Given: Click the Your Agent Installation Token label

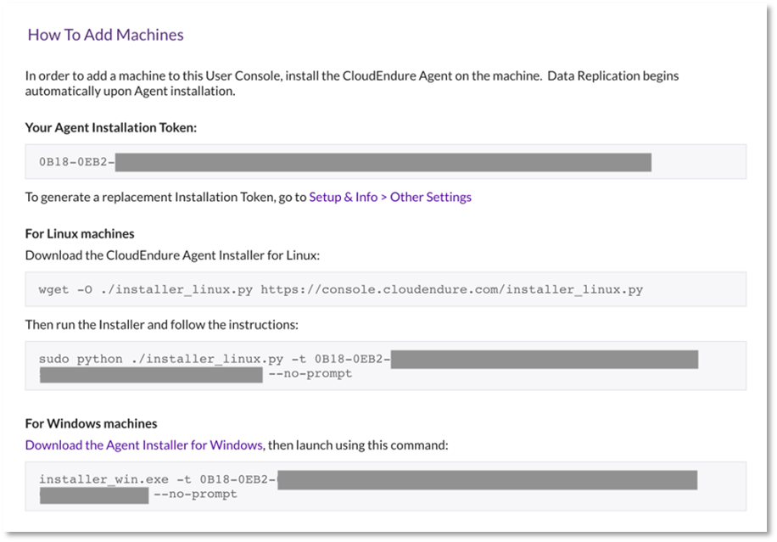Looking at the screenshot, I should pos(111,127).
